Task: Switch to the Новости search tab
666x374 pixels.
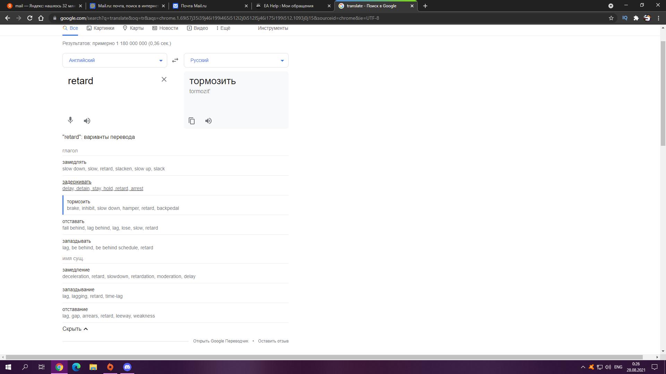Action: (x=165, y=28)
